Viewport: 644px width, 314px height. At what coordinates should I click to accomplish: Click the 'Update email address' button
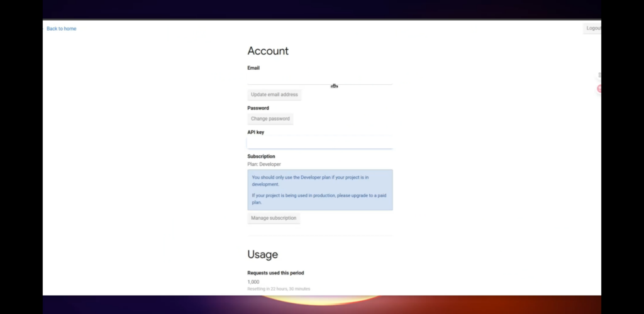[274, 95]
